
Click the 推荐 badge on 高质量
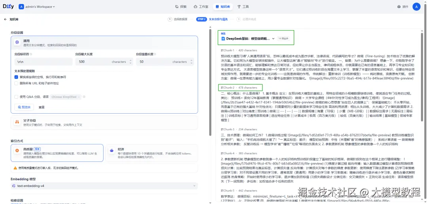pyautogui.click(x=38, y=149)
